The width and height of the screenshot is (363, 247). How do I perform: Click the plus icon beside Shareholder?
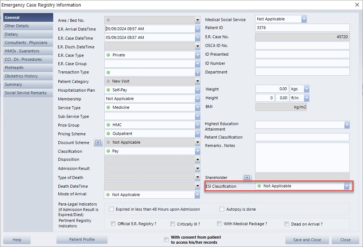point(247,178)
